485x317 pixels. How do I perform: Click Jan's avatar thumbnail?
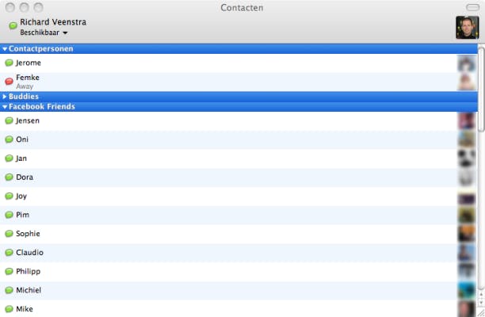467,158
